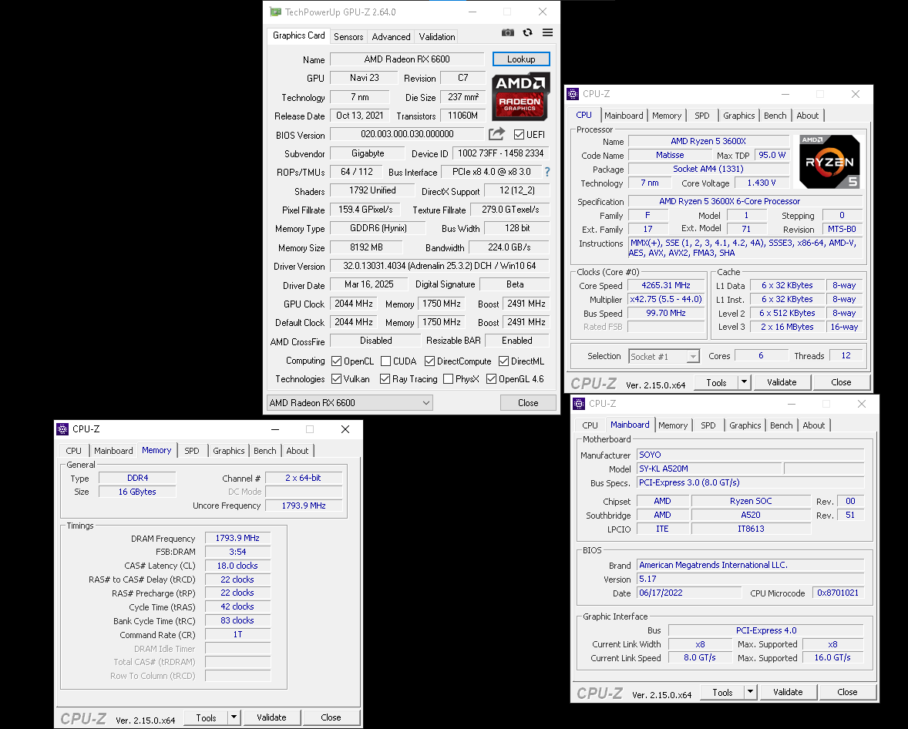Screen dimensions: 908x729
Task: Click the Lookup button in GPU-Z
Action: tap(521, 59)
